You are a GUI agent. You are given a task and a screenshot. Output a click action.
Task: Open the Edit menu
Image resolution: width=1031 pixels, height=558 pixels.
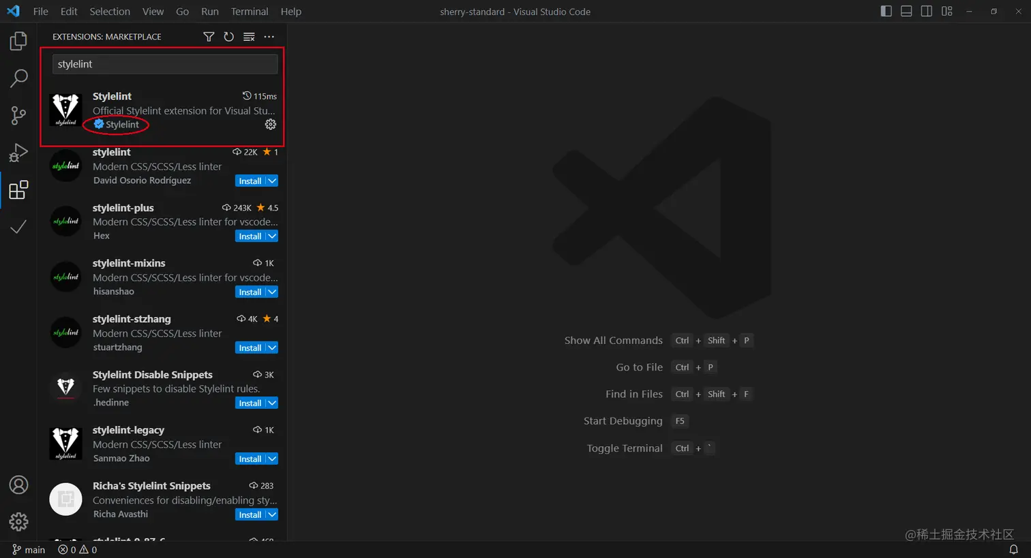click(69, 12)
